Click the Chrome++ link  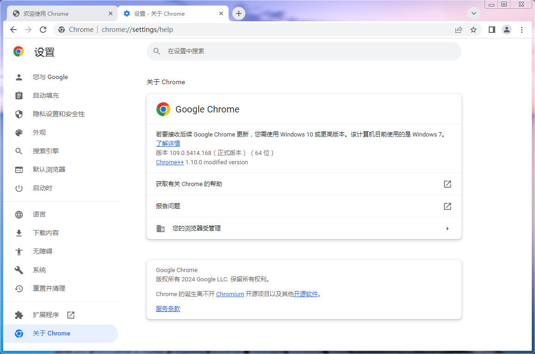pyautogui.click(x=169, y=162)
